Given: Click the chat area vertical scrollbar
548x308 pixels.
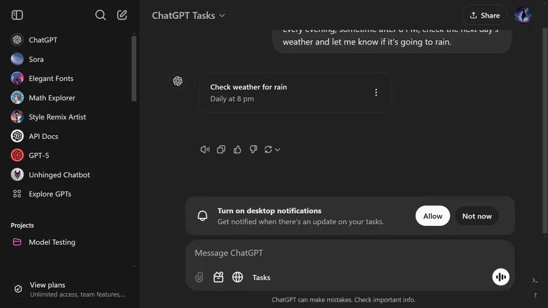Looking at the screenshot, I should (545, 131).
